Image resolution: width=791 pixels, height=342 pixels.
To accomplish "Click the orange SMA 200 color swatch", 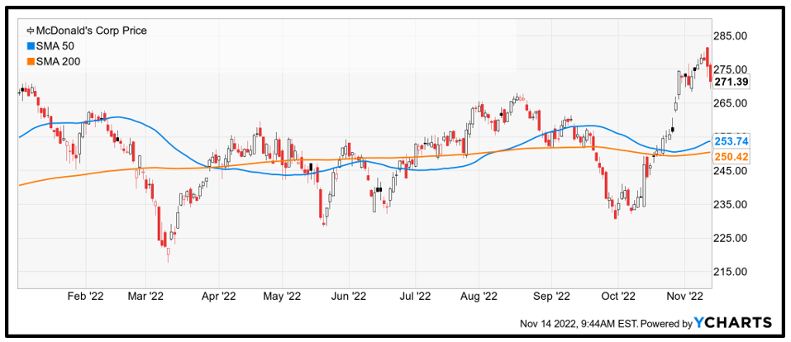I will (x=30, y=62).
